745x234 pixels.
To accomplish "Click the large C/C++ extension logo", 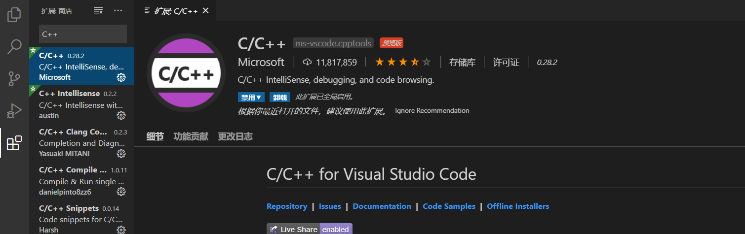I will coord(186,73).
